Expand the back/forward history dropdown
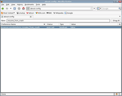This screenshot has height=96, width=122. pyautogui.click(x=11, y=8)
